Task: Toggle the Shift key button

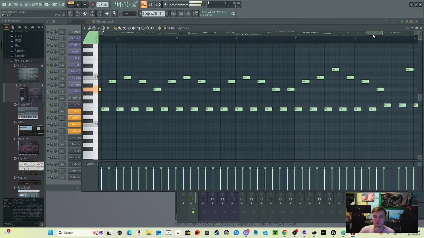Action: tap(174, 14)
